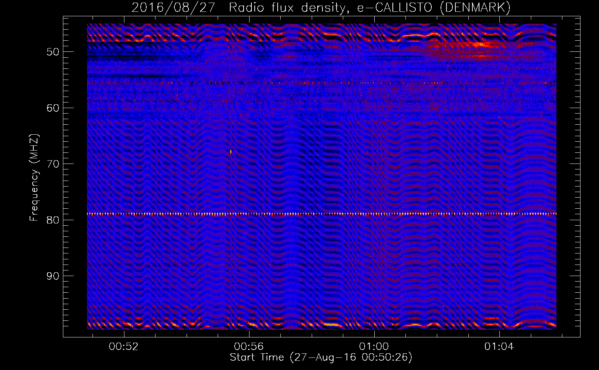Select the 80 frequency tick label
599x370 pixels.
point(53,220)
